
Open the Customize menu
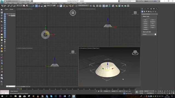pos(68,3)
